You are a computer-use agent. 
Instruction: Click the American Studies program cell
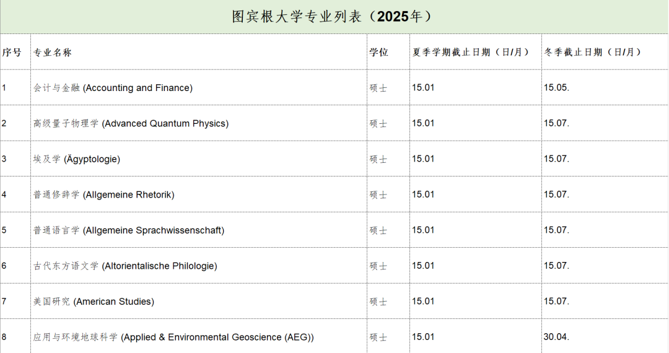tap(94, 302)
